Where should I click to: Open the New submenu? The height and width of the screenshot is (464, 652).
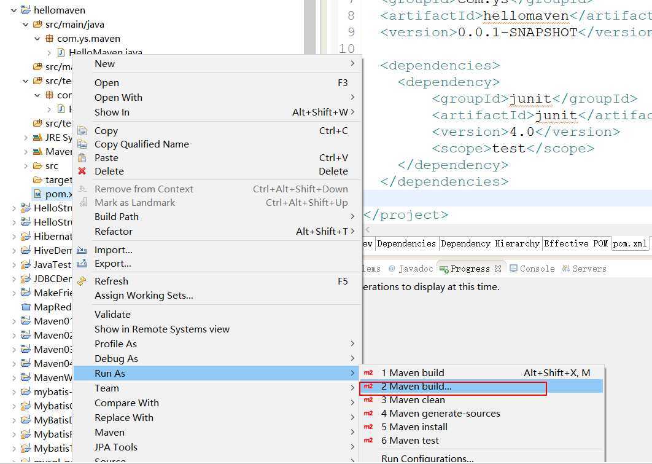click(x=217, y=64)
